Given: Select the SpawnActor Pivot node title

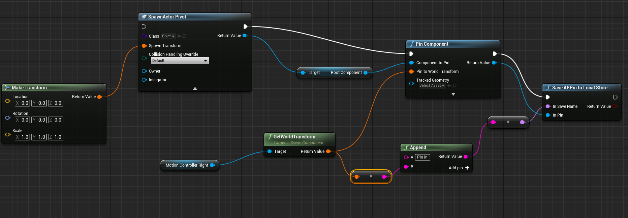Looking at the screenshot, I should click(x=167, y=17).
